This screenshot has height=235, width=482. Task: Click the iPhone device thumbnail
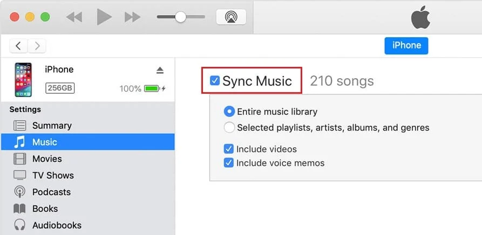click(x=23, y=79)
